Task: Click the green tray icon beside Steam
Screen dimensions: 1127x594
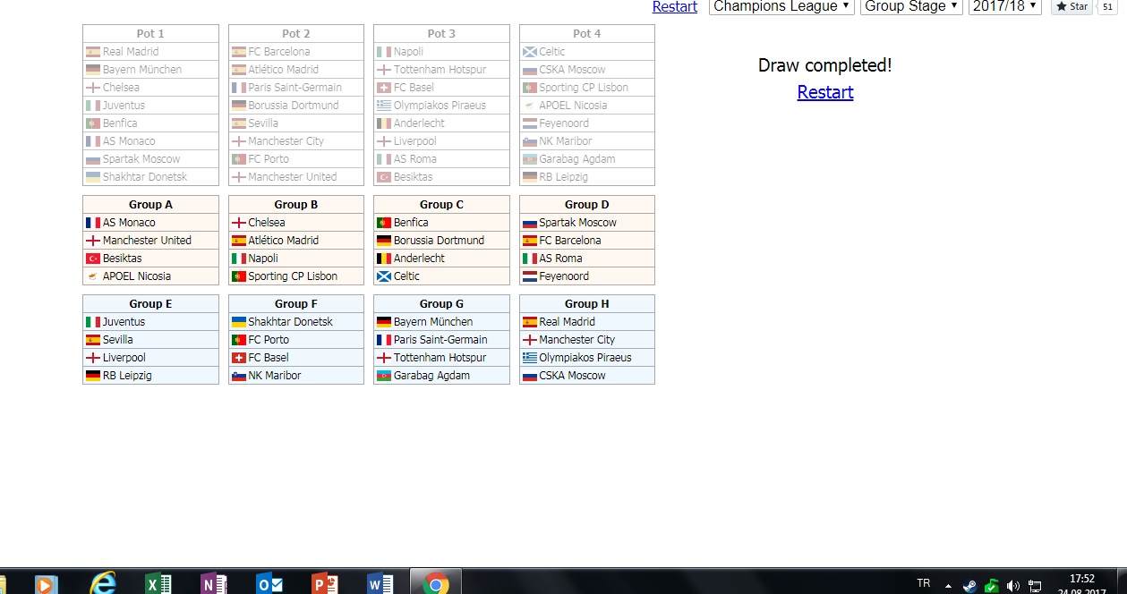Action: (992, 587)
